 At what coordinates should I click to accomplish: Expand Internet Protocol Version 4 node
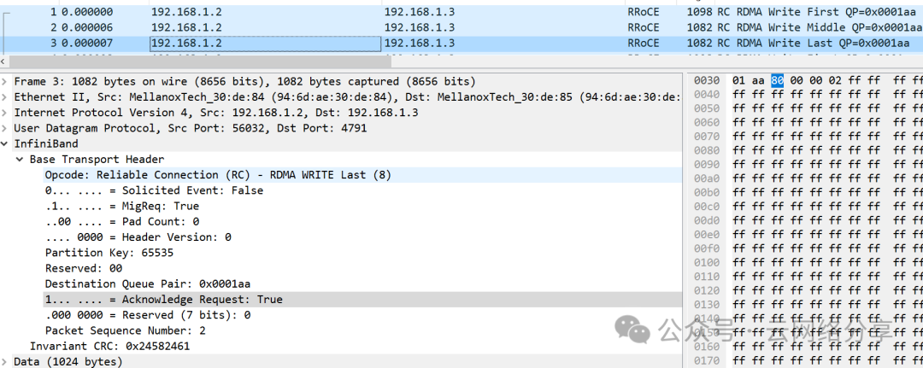pyautogui.click(x=5, y=113)
